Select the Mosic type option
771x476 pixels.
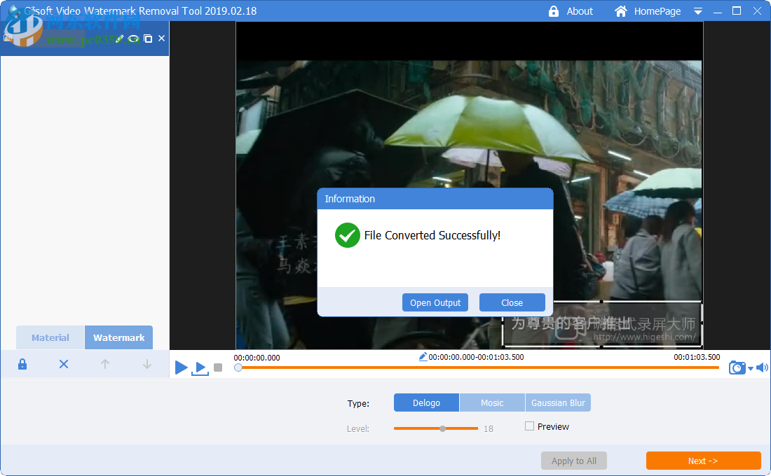pos(492,402)
